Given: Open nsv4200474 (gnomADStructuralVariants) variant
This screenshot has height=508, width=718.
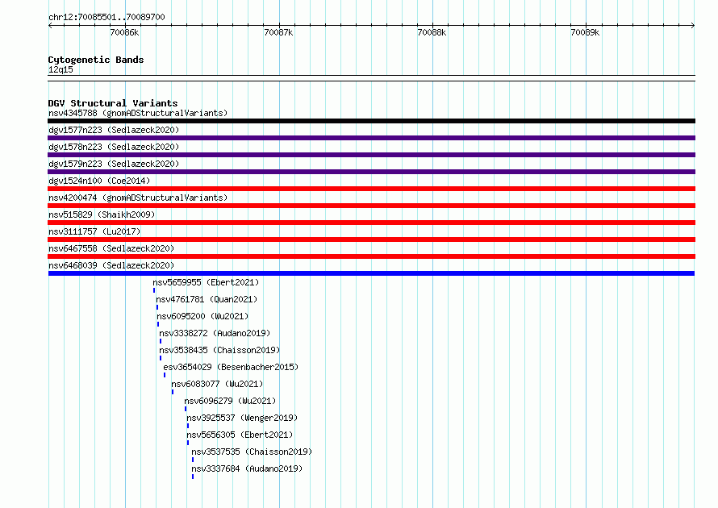Looking at the screenshot, I should pos(138,198).
